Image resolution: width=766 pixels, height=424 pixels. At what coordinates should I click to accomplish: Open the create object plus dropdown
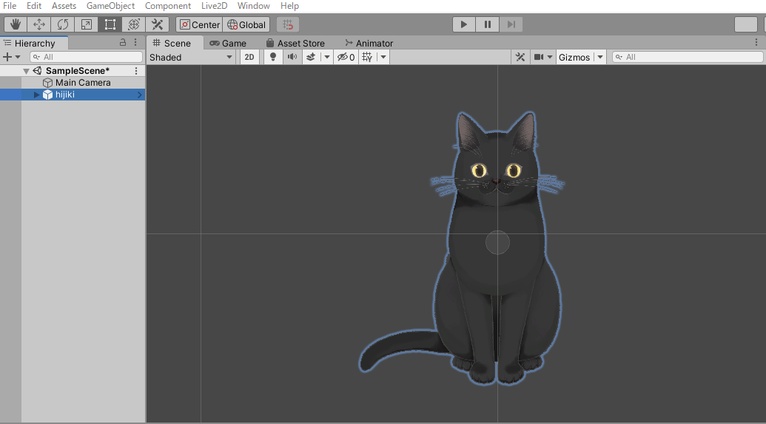pos(12,57)
